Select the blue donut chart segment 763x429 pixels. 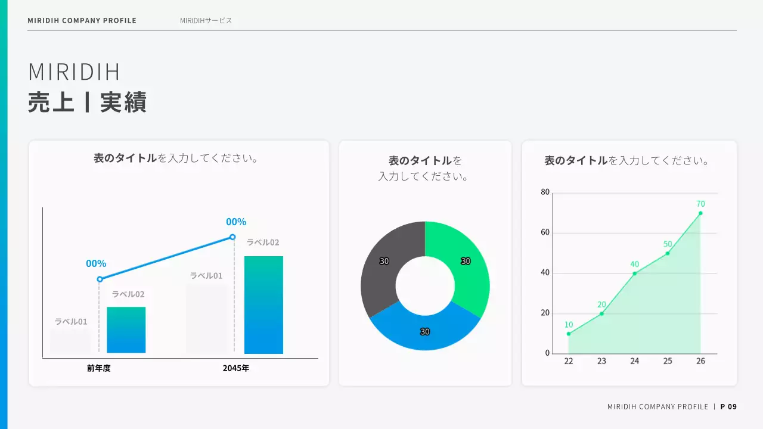pos(424,331)
